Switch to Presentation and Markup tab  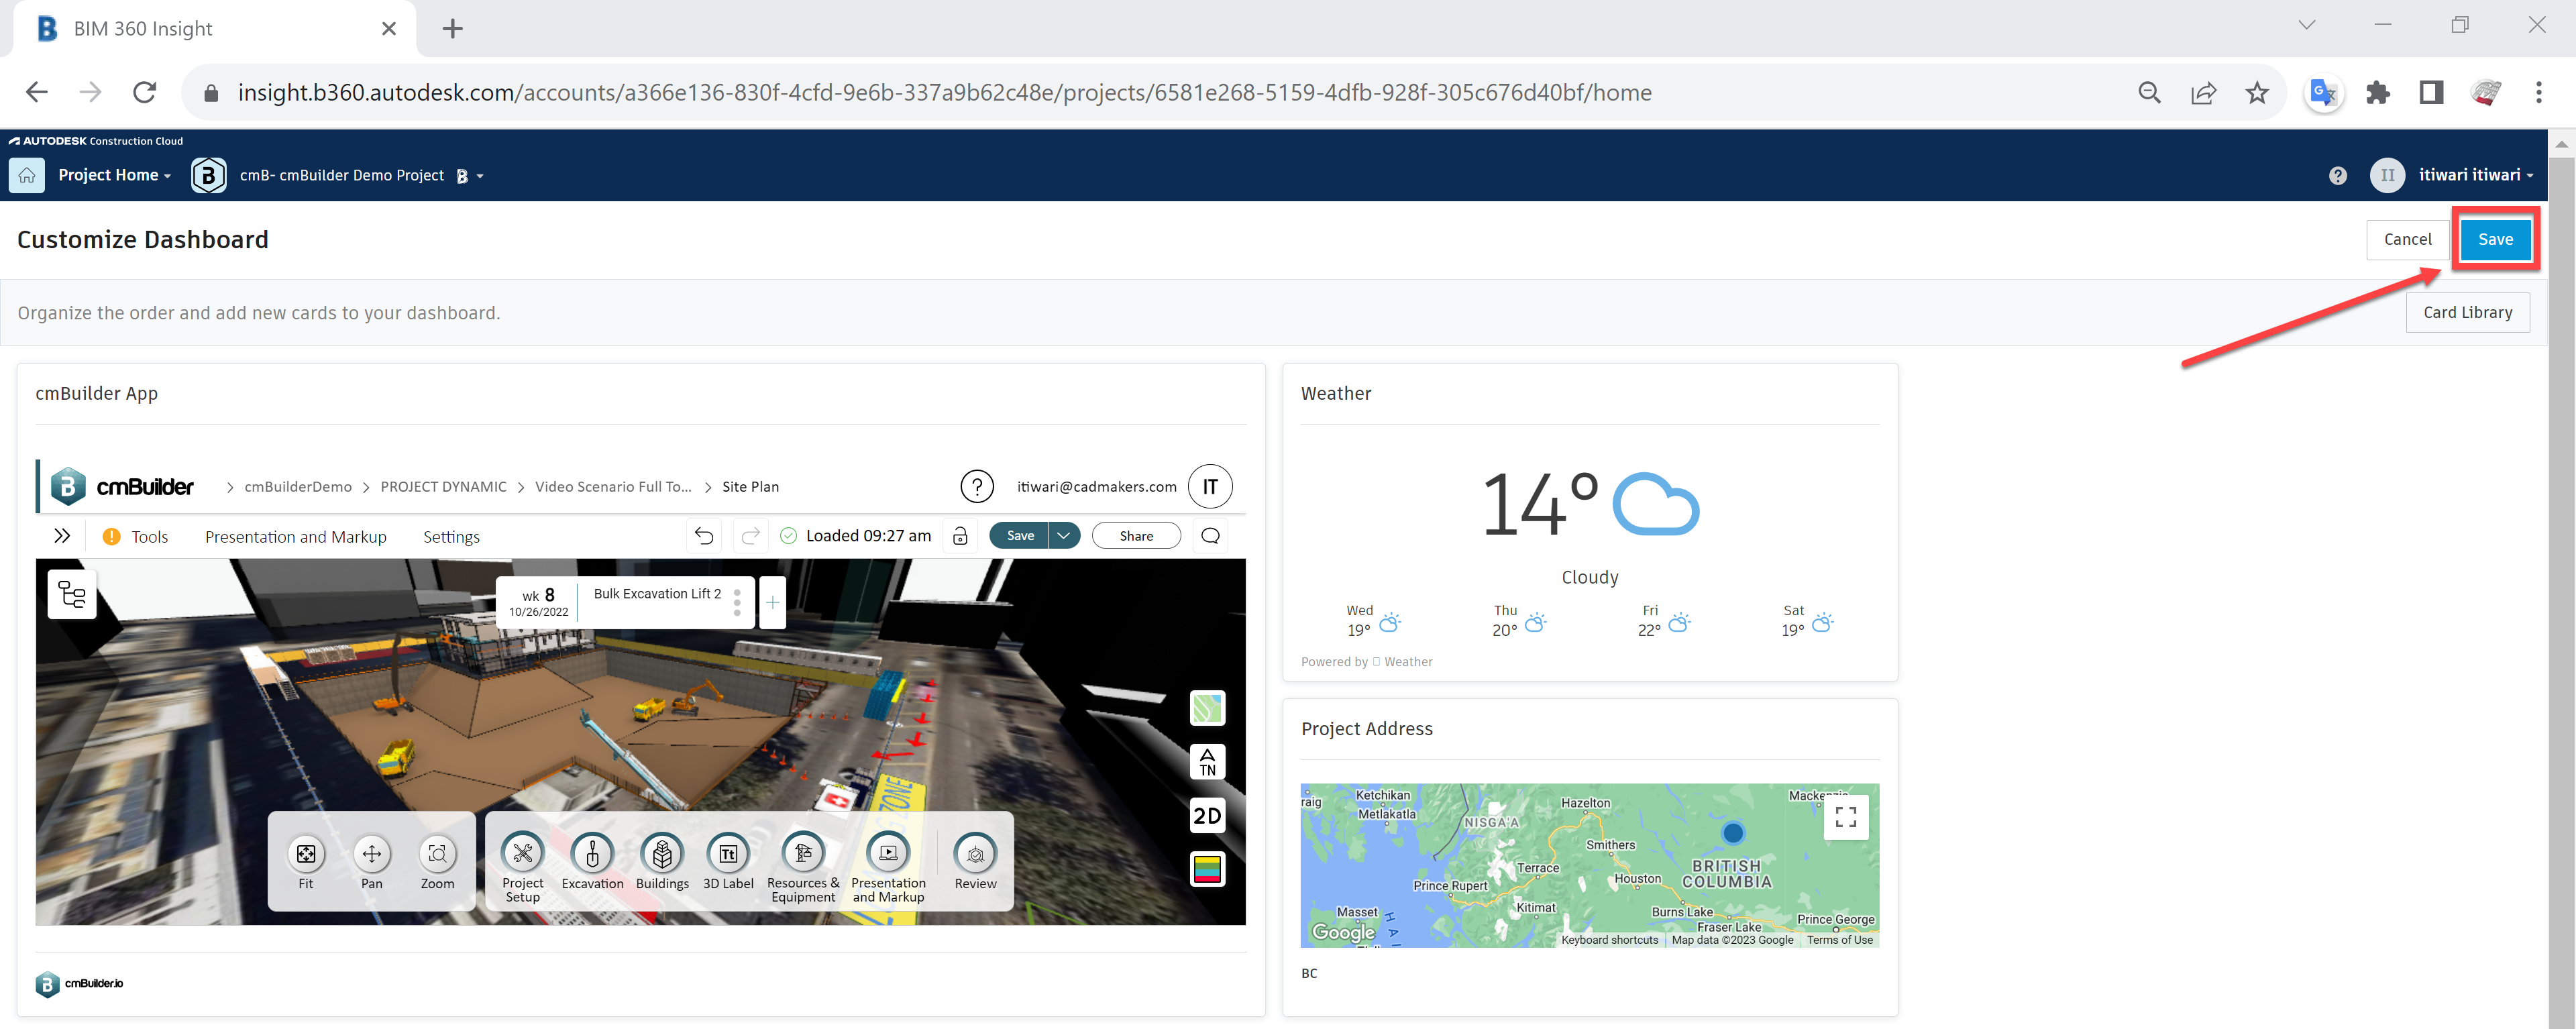pos(295,536)
